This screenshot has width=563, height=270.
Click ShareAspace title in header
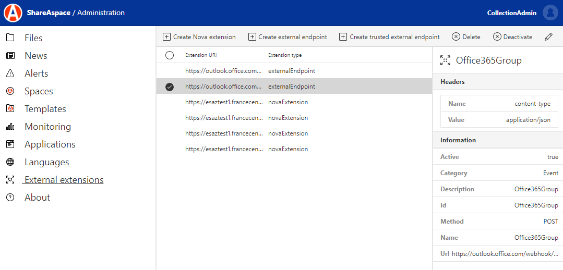pos(49,13)
